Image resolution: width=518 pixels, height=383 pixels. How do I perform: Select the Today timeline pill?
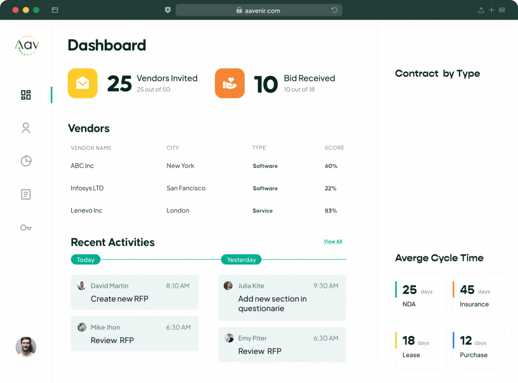click(x=85, y=260)
